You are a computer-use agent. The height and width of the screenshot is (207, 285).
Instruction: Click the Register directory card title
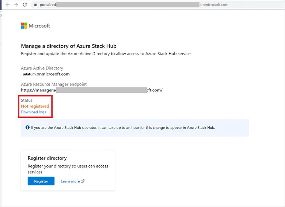click(x=47, y=158)
